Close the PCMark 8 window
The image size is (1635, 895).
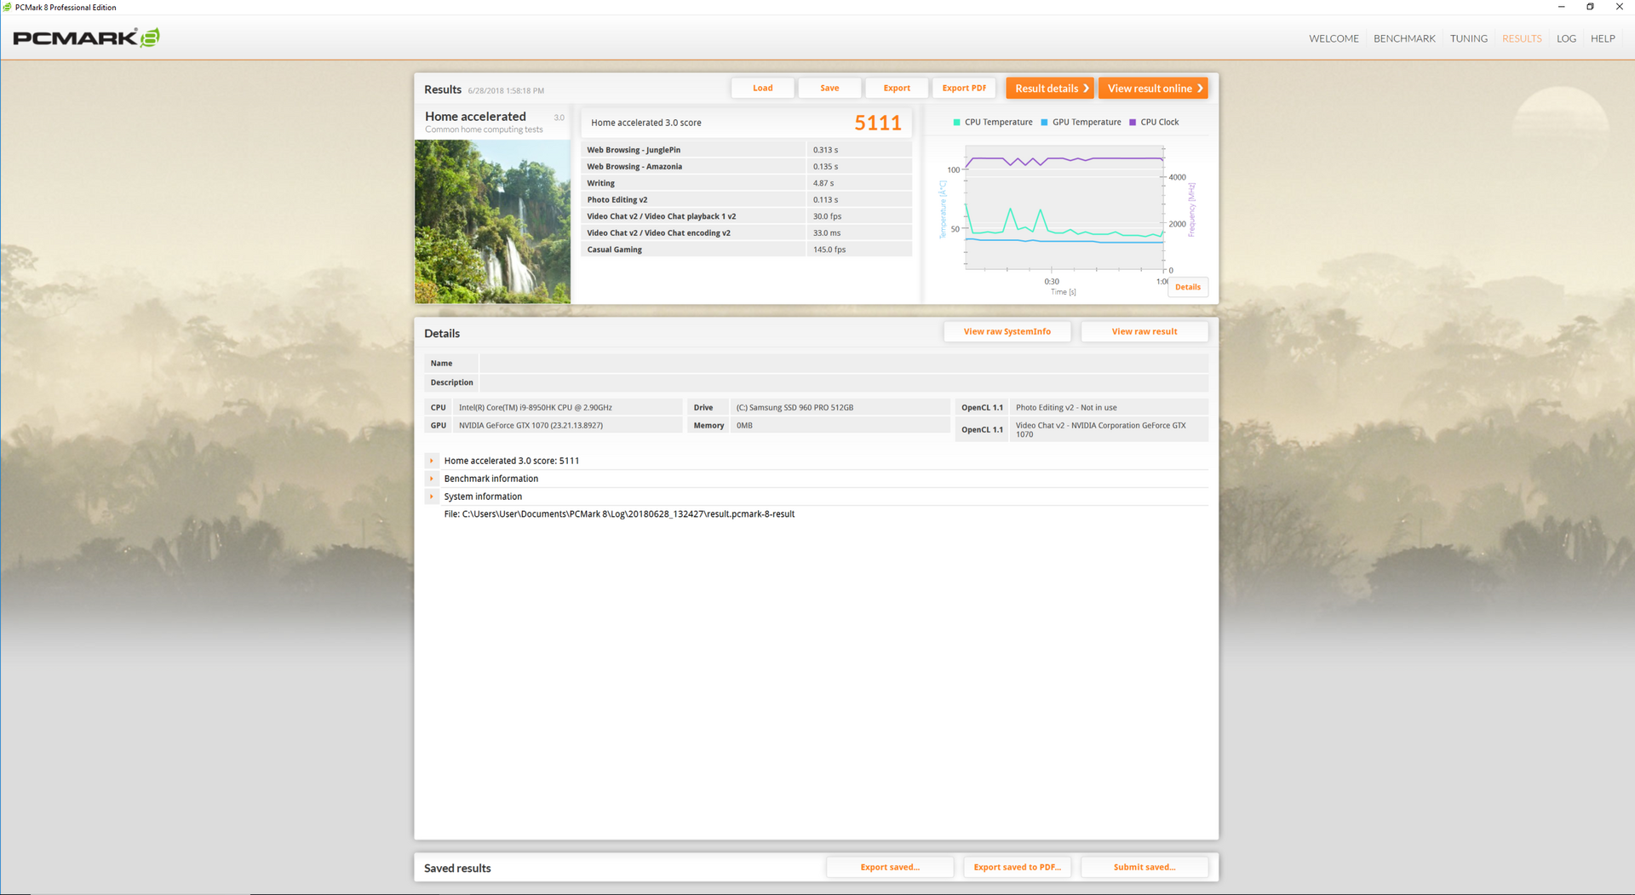[1619, 7]
